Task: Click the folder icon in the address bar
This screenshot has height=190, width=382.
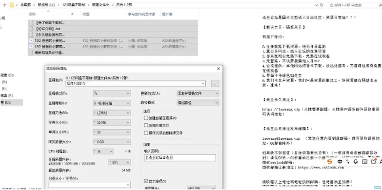Action: coord(12,5)
